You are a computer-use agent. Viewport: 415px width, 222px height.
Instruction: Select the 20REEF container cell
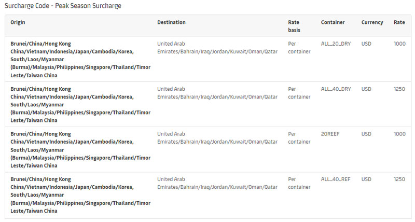click(330, 134)
